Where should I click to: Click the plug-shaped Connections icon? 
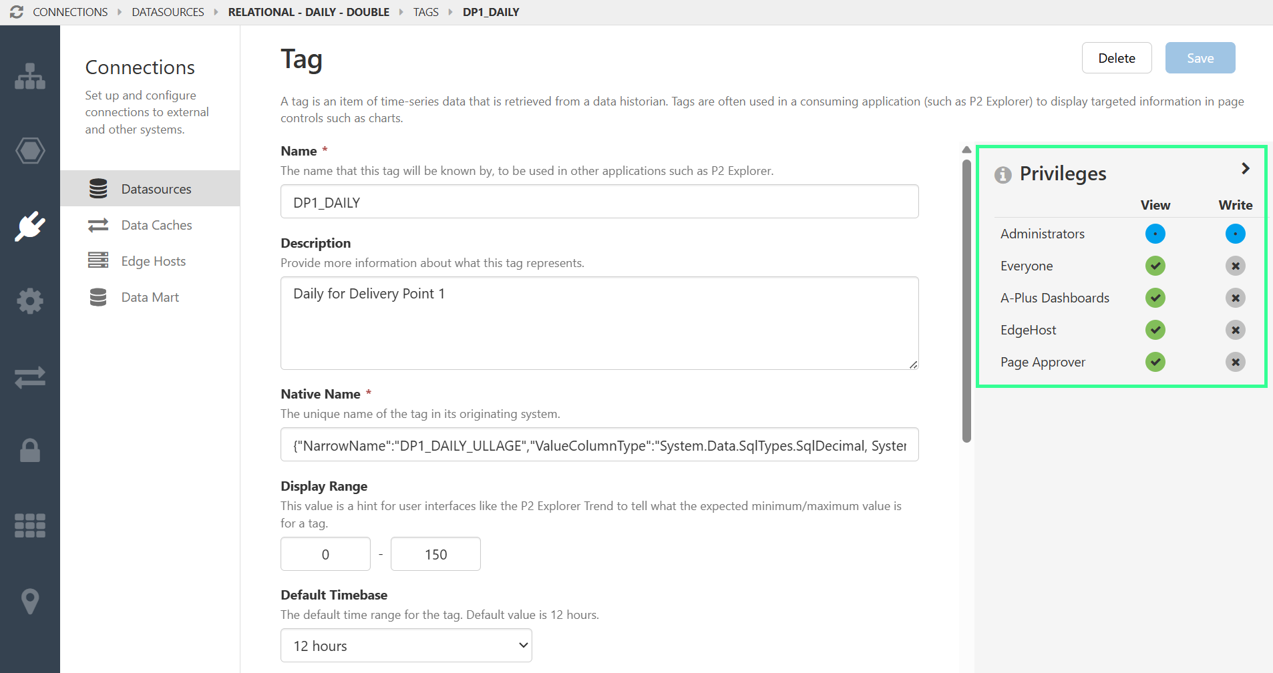click(30, 226)
